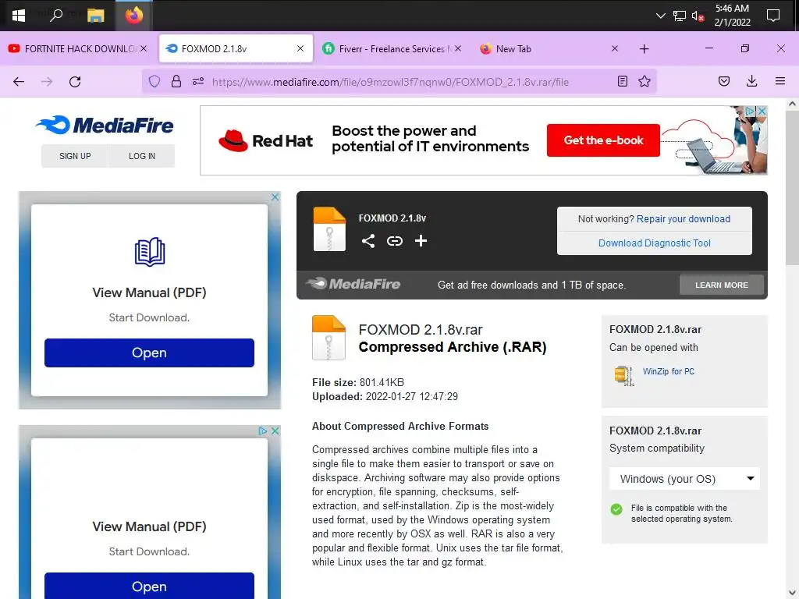Click LEARN MORE button
The height and width of the screenshot is (599, 799).
coord(722,285)
